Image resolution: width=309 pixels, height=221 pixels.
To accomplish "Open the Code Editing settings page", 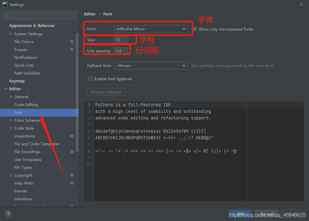I will coord(26,104).
